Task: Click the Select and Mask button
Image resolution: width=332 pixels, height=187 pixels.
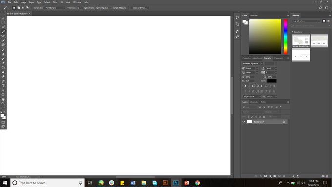Action: click(x=140, y=8)
